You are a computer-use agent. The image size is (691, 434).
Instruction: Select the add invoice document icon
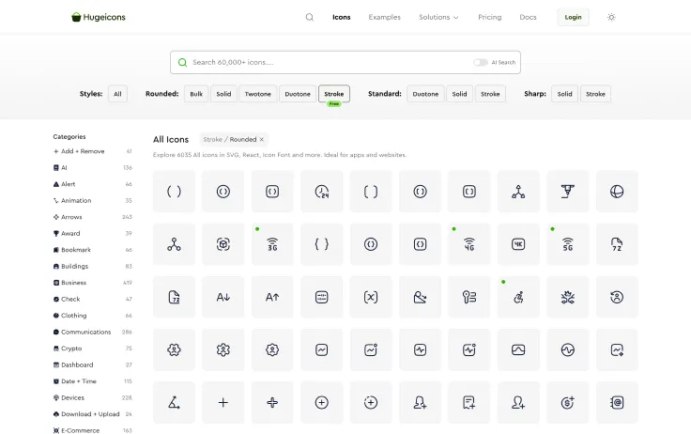tap(469, 402)
